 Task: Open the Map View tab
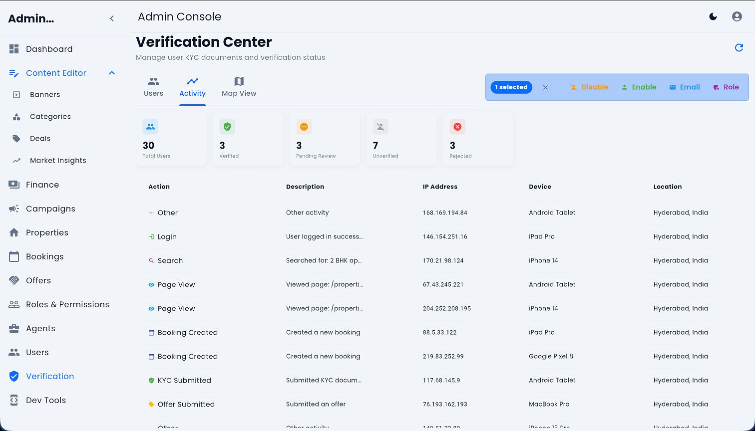click(x=239, y=87)
